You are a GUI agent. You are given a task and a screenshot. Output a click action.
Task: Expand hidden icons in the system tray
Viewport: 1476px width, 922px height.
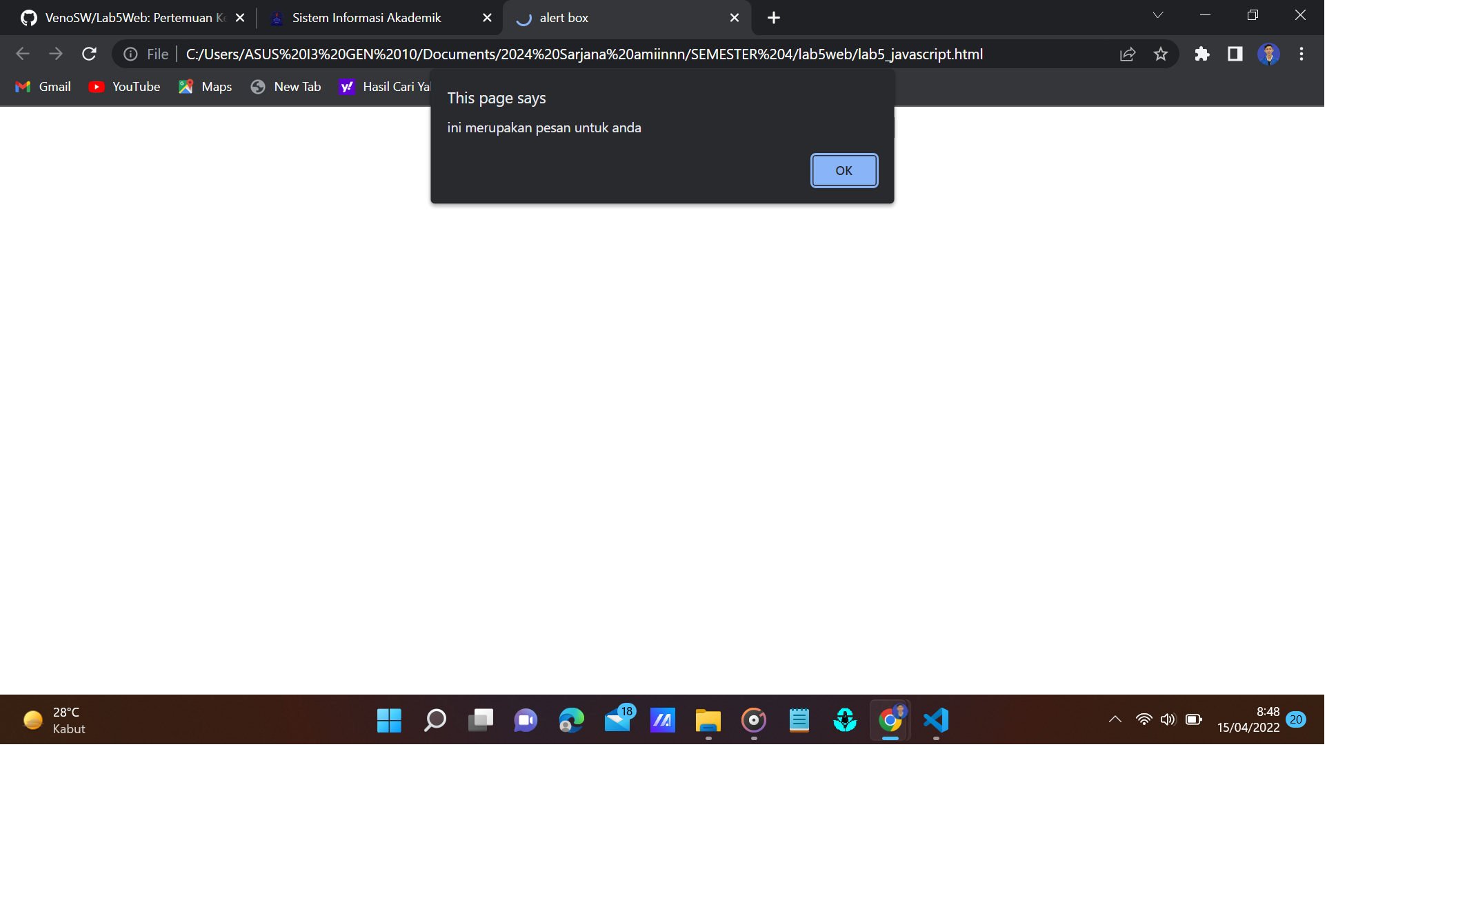pyautogui.click(x=1115, y=719)
